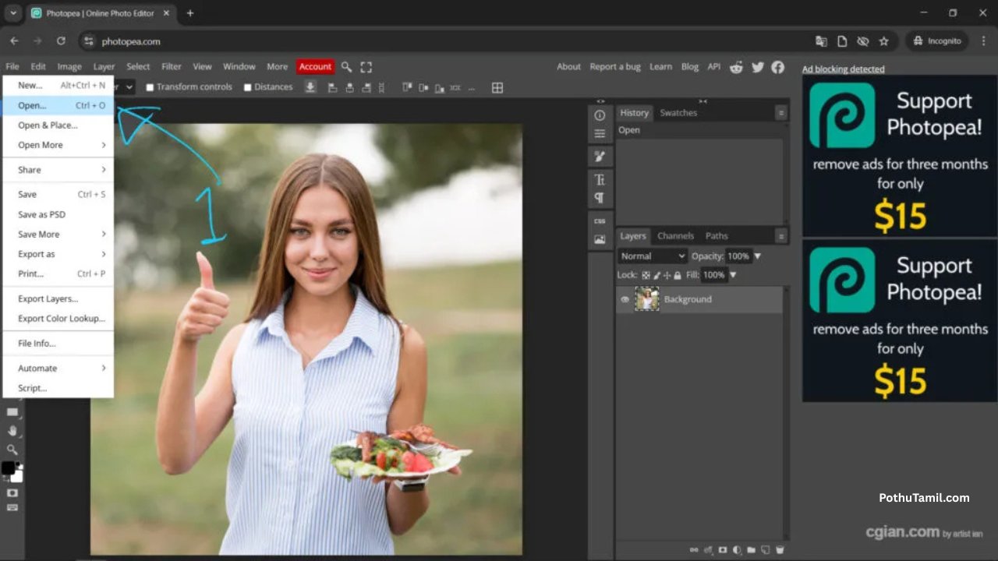
Task: Open the Learn link
Action: pyautogui.click(x=660, y=67)
